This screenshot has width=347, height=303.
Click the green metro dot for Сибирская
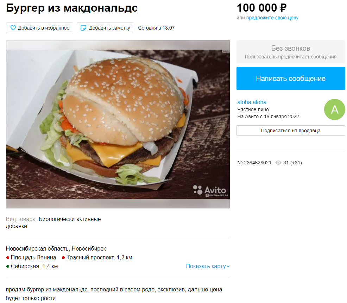[x=8, y=266]
